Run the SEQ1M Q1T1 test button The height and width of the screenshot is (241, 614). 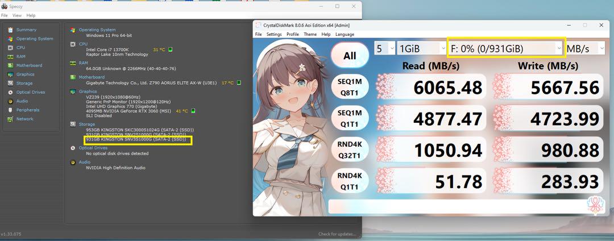[350, 119]
